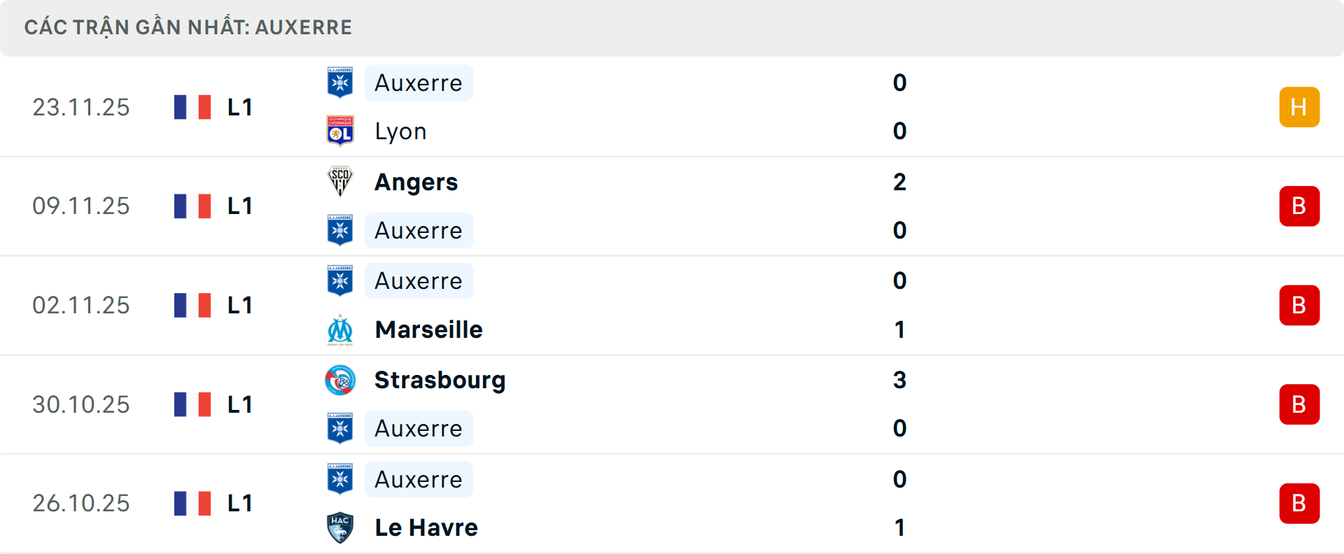The width and height of the screenshot is (1344, 554).
Task: Click French flag beside the 09.11.25 match
Action: pyautogui.click(x=192, y=206)
